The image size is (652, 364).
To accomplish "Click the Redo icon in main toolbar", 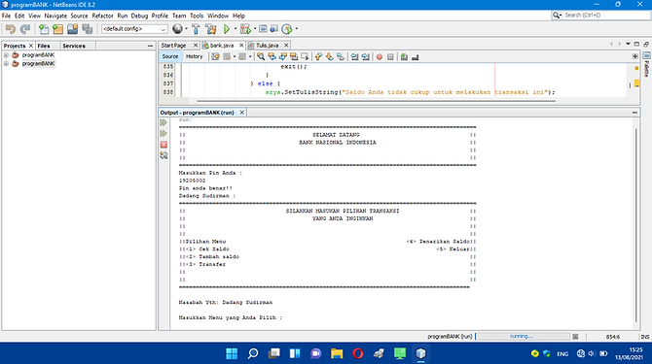I will click(x=25, y=29).
